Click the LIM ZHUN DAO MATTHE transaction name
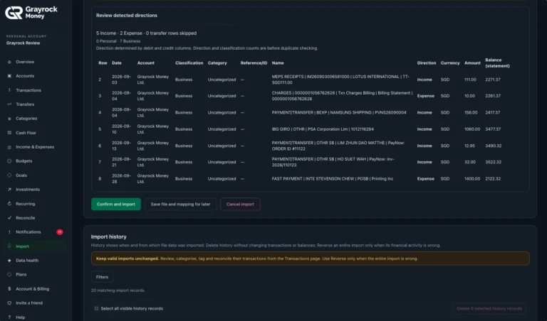This screenshot has height=321, width=547. tap(338, 146)
